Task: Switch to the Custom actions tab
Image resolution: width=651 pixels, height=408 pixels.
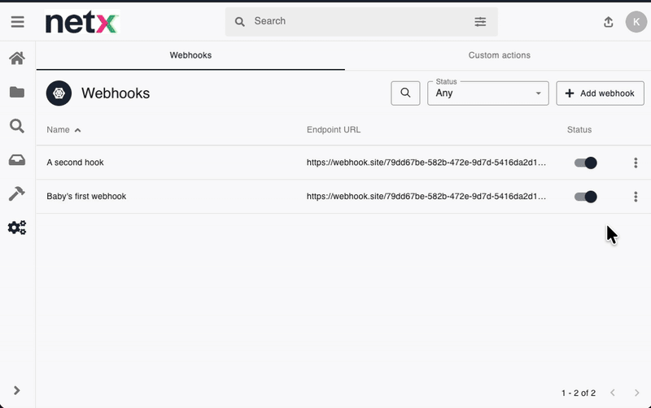Action: pos(499,55)
